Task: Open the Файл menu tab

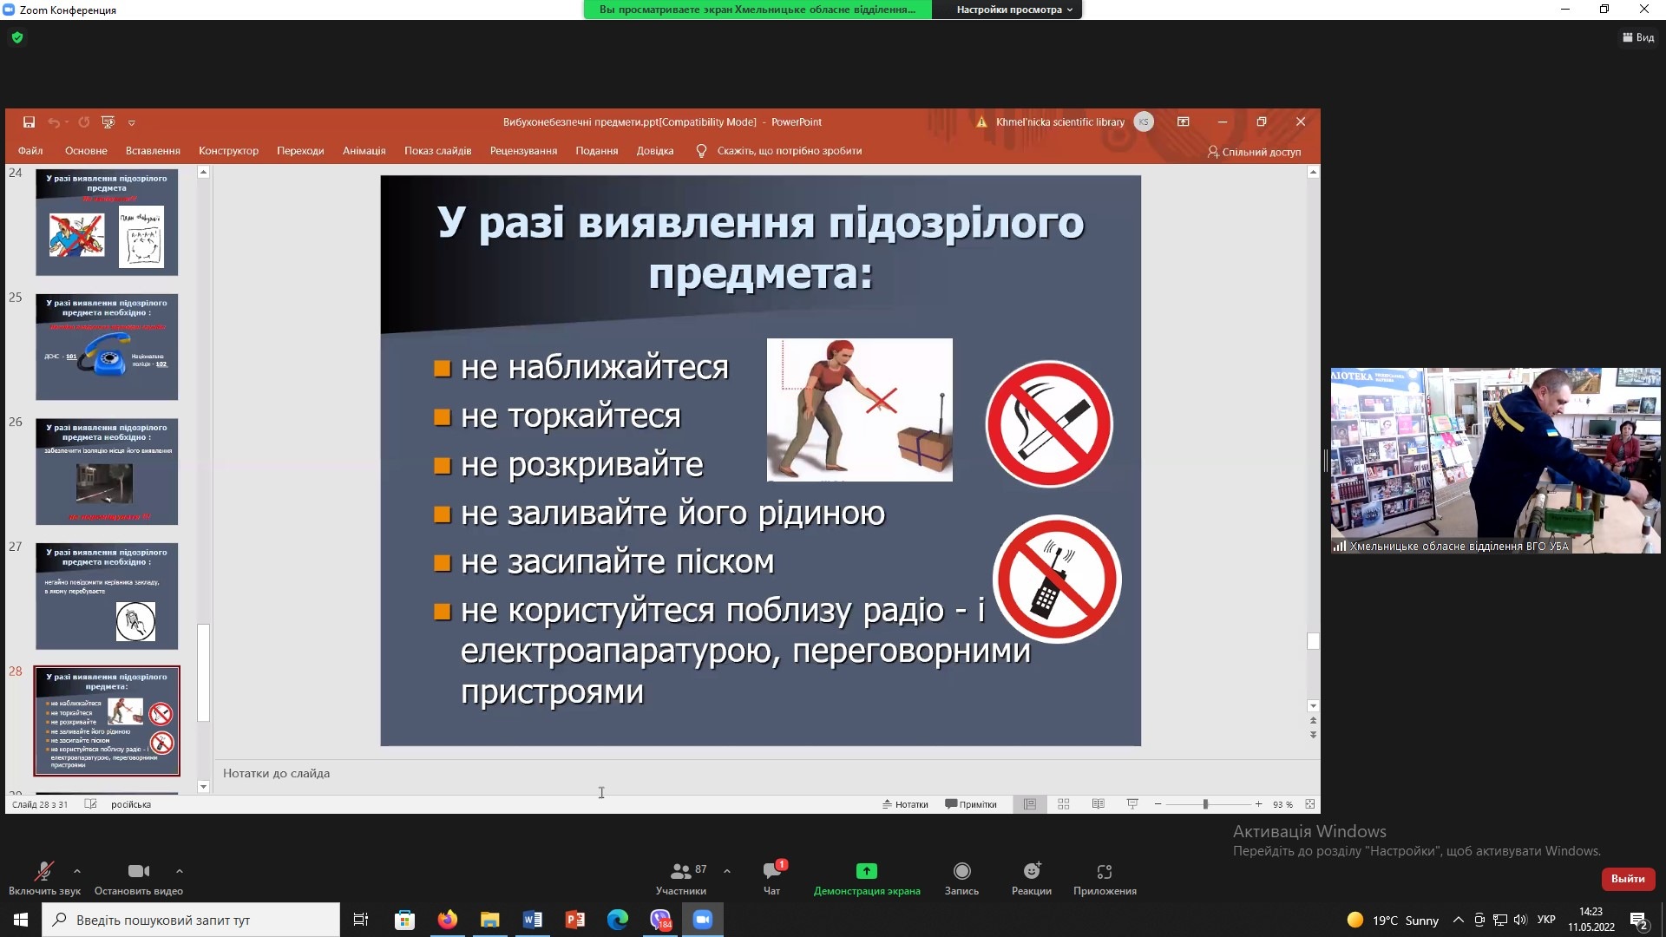Action: point(30,151)
